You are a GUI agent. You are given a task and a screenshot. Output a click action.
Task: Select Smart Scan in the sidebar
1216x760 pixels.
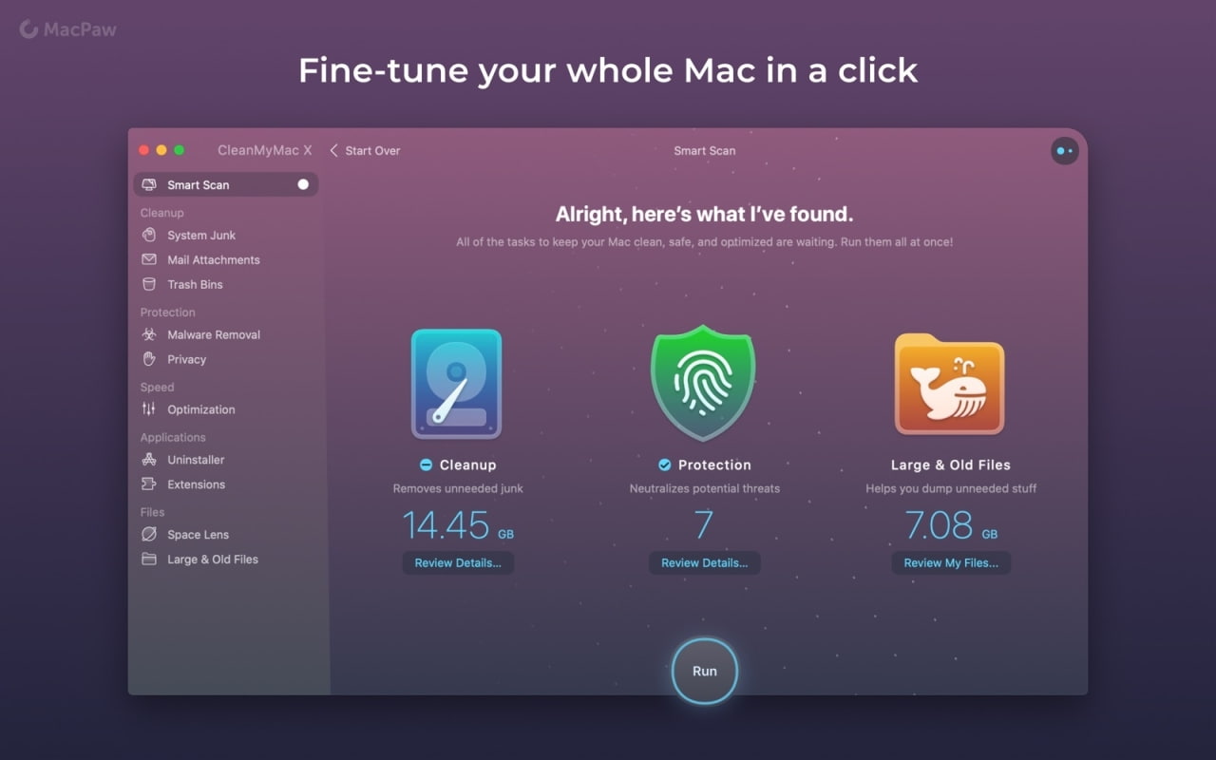click(226, 184)
